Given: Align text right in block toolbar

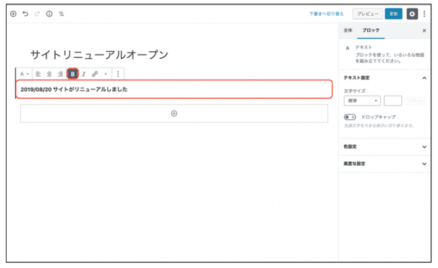Looking at the screenshot, I should point(61,74).
